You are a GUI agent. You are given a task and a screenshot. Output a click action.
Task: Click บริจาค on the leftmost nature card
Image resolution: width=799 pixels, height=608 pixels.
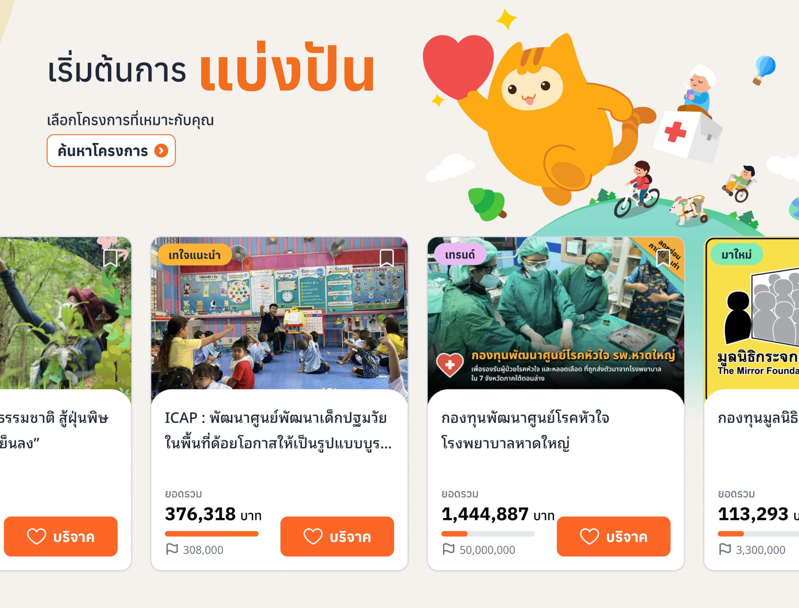tap(60, 536)
